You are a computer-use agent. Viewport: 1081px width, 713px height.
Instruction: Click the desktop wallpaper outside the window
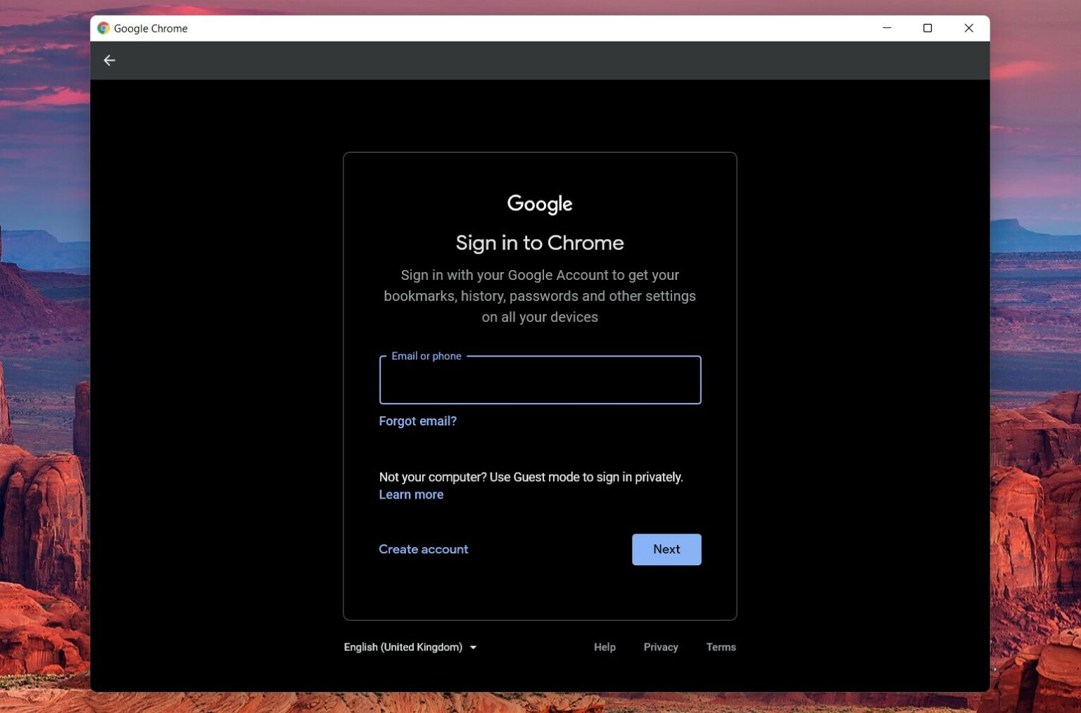42,352
